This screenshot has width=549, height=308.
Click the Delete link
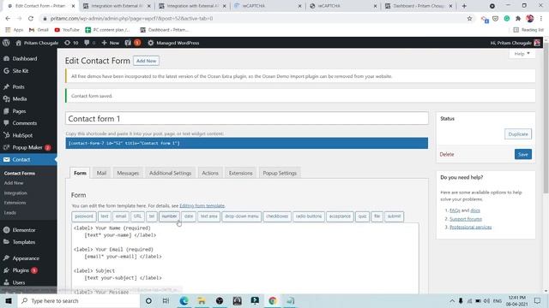[446, 154]
